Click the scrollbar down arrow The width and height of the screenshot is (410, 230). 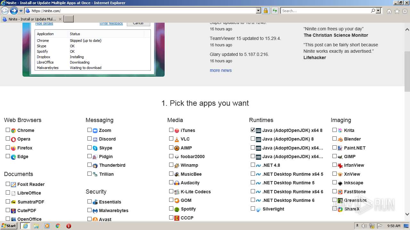(407, 214)
